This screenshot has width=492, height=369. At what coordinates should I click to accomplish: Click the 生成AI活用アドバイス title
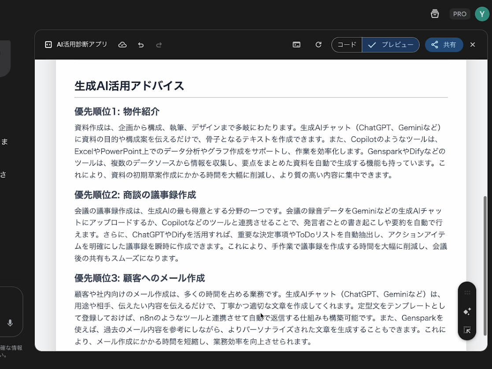click(x=129, y=86)
